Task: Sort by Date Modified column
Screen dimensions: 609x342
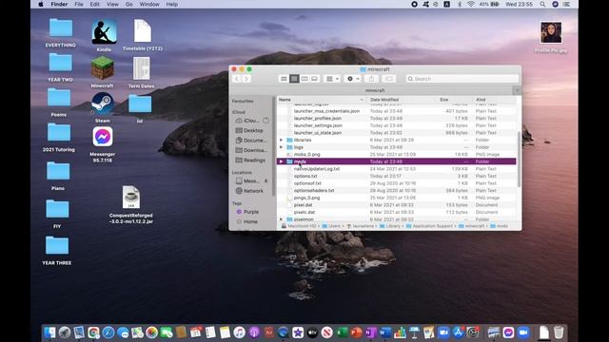Action: (401, 100)
